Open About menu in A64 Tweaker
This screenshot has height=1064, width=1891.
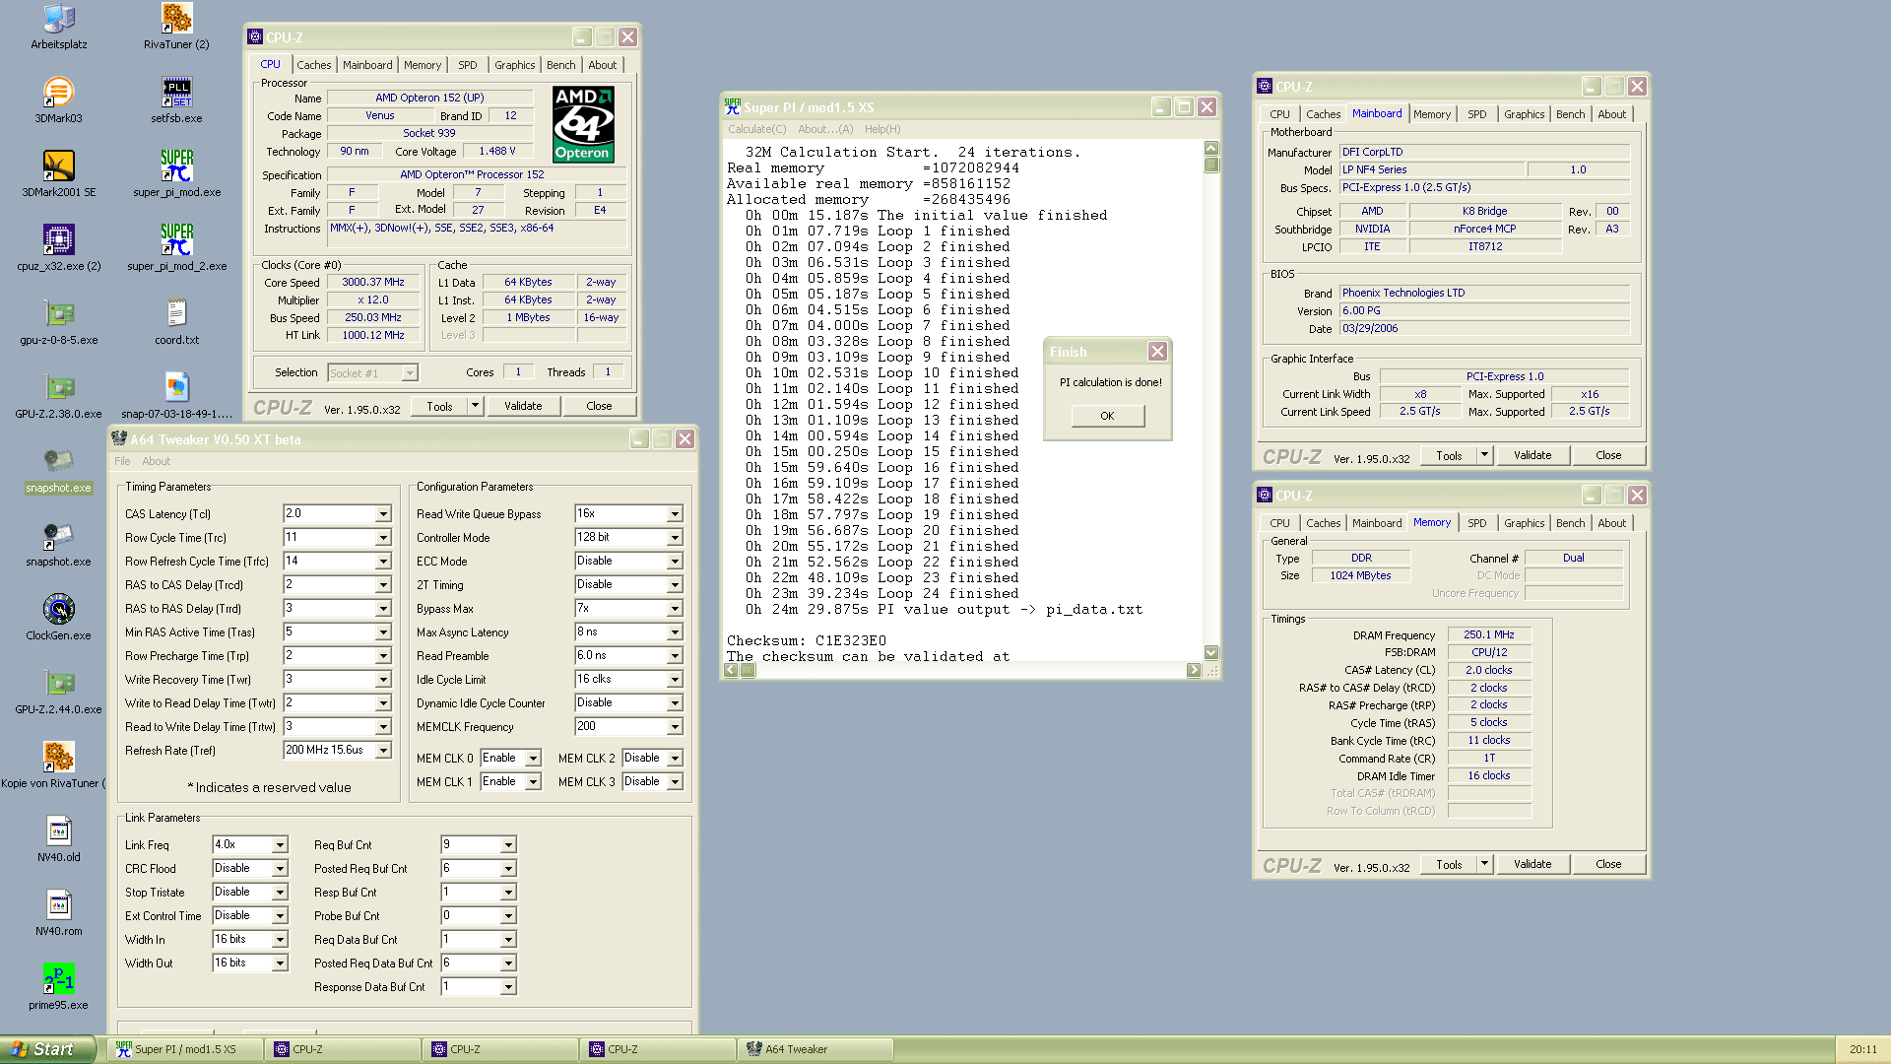coord(156,461)
